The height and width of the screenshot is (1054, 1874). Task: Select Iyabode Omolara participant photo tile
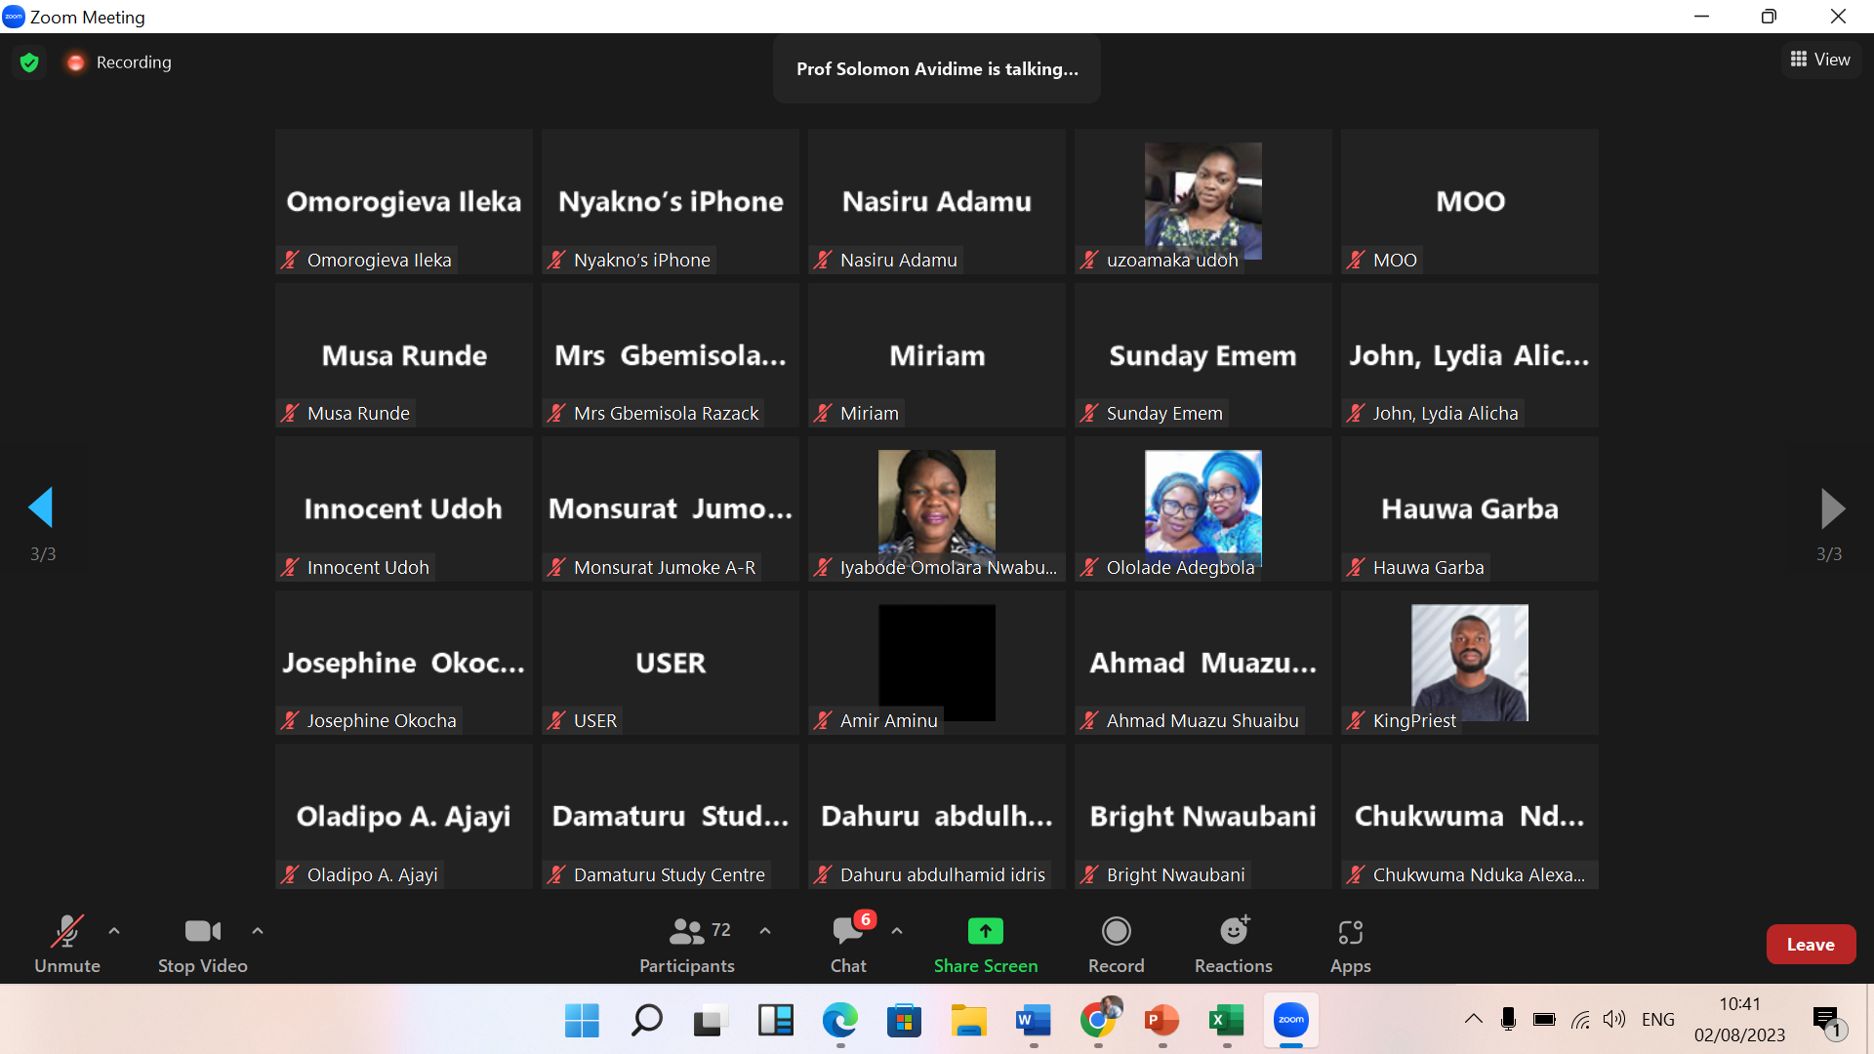point(937,507)
